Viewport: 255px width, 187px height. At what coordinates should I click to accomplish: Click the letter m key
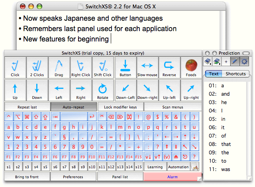point(120,127)
